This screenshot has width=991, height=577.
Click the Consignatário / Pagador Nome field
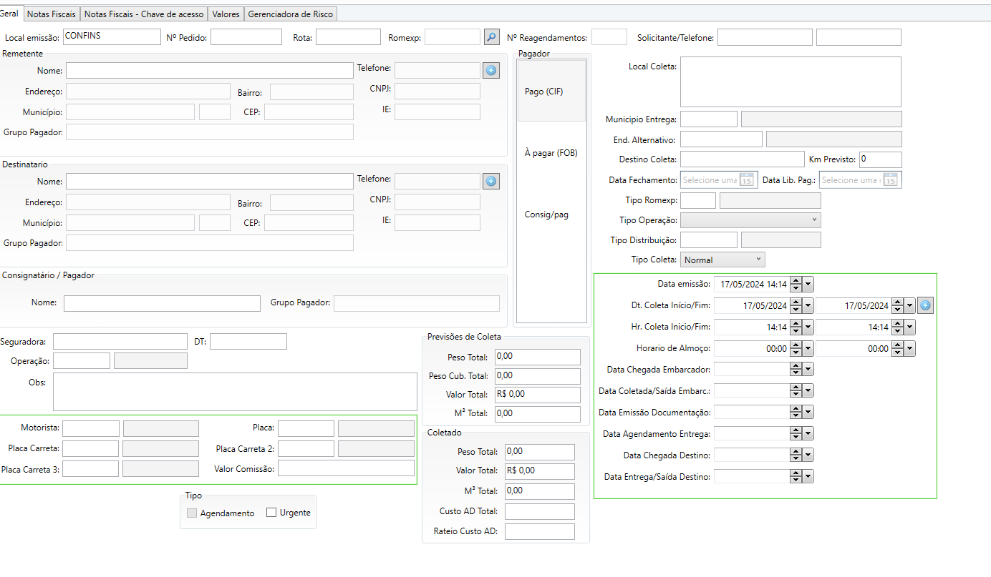click(x=162, y=303)
